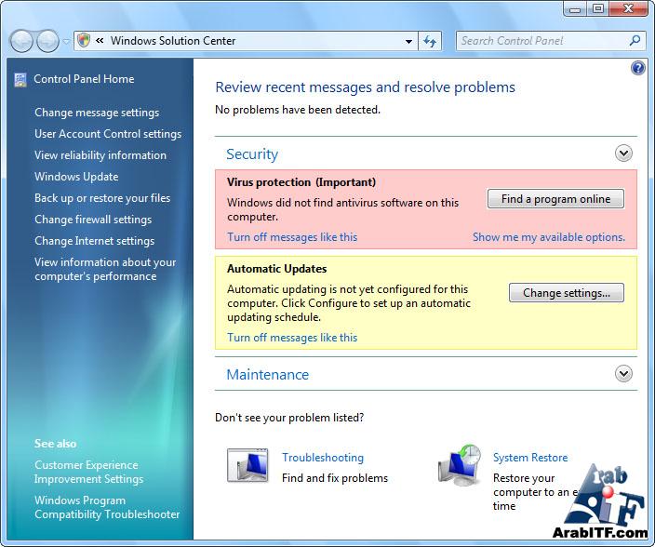Click the magnifier search icon
Screen dimensions: 655x547
coord(635,41)
